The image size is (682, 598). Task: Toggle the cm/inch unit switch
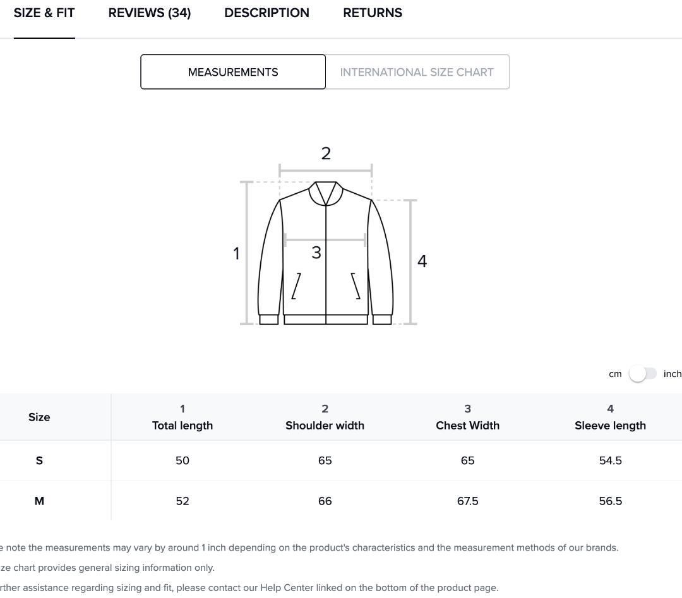click(x=643, y=374)
